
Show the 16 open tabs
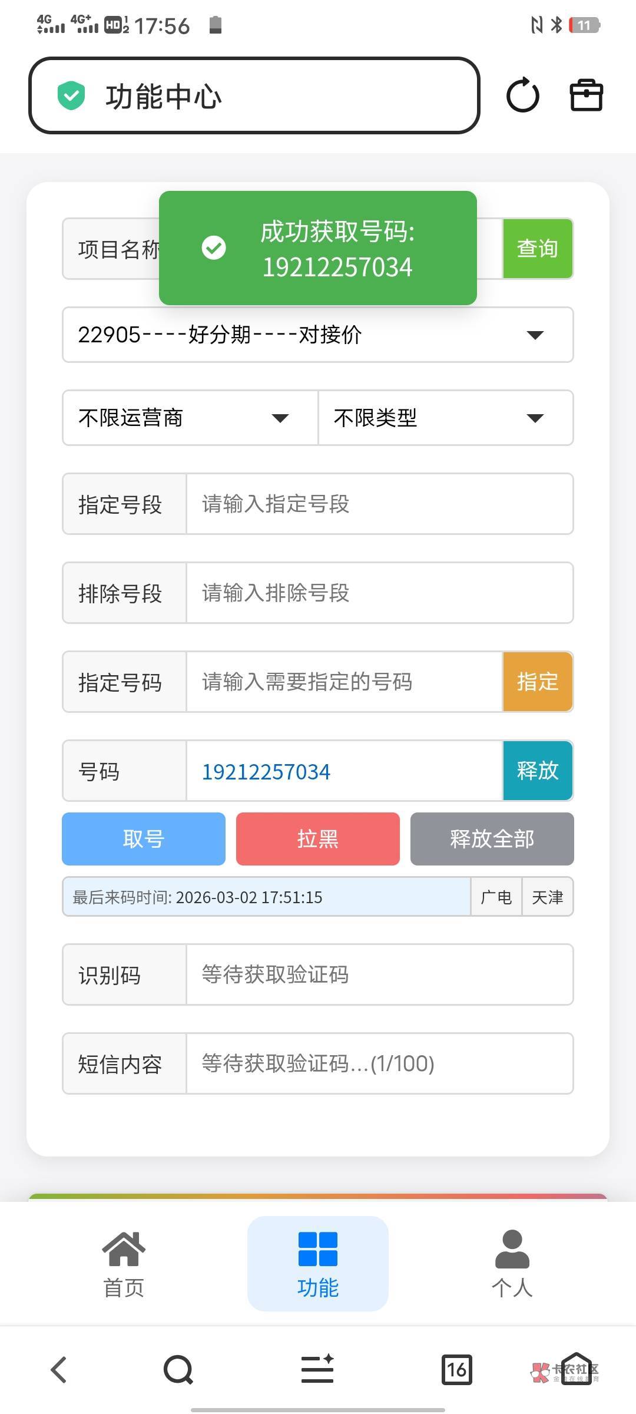(456, 1369)
